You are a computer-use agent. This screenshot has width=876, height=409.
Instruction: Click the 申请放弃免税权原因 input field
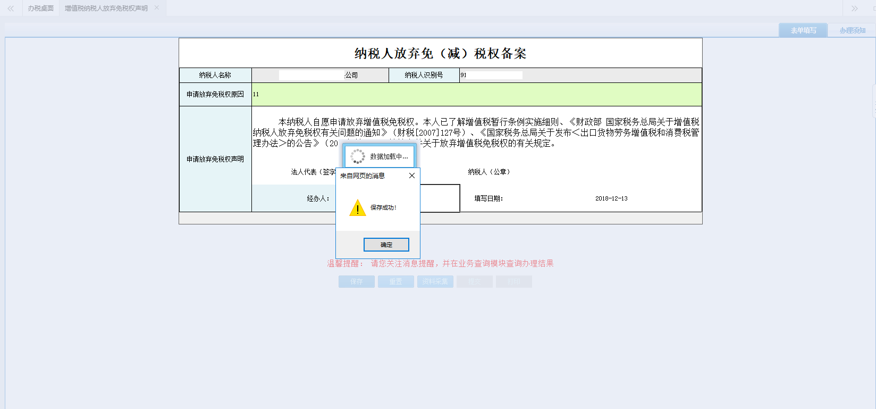tap(477, 94)
